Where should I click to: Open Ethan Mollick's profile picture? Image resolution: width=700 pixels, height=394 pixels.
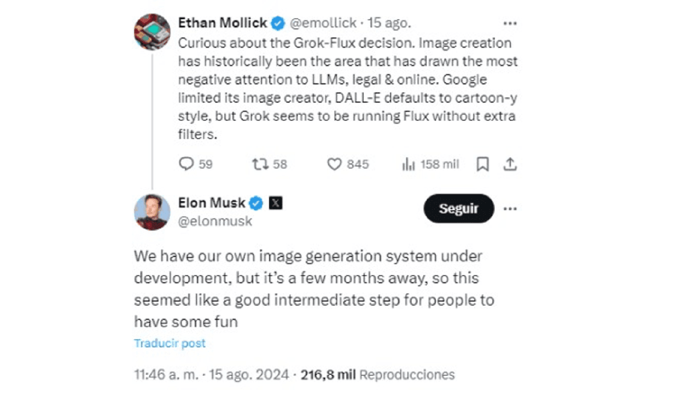click(152, 32)
